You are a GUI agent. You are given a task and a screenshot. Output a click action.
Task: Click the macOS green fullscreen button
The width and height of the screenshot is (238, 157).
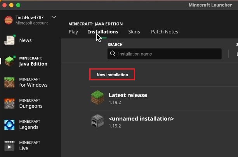coord(18,5)
